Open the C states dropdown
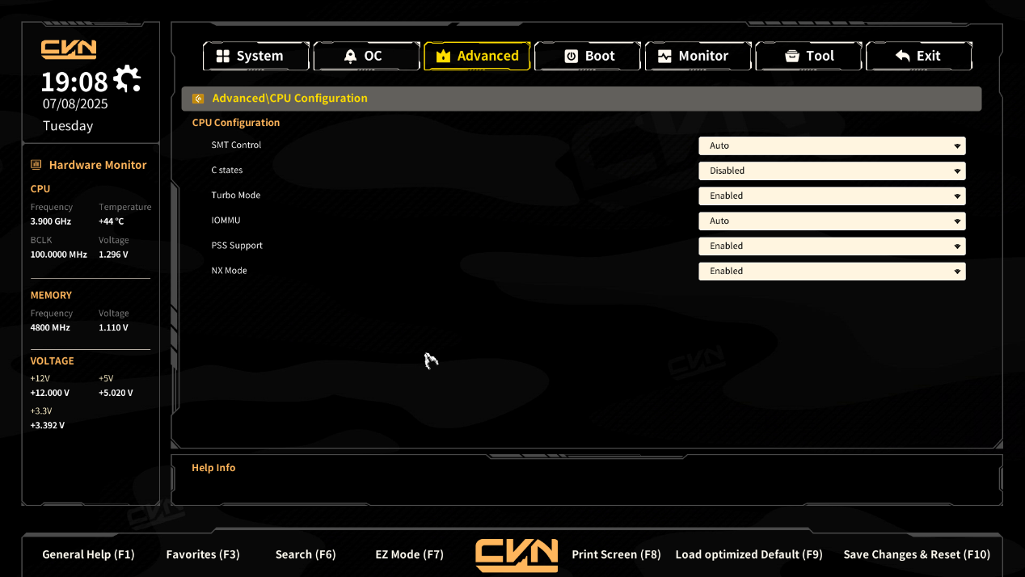This screenshot has height=577, width=1025. pos(832,171)
